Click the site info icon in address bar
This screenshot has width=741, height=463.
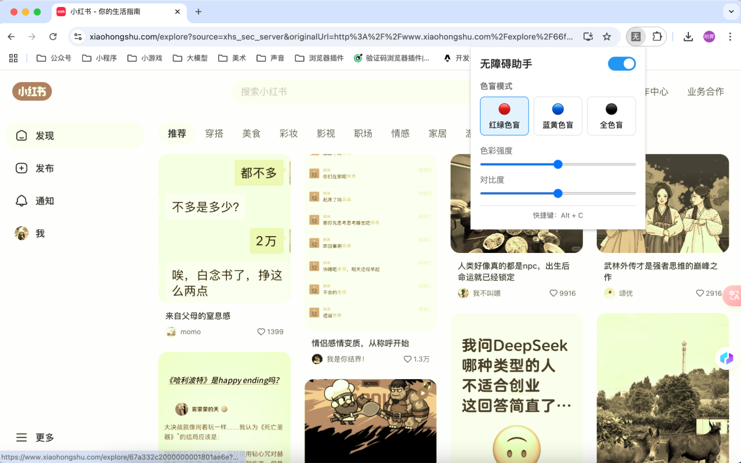coord(78,36)
